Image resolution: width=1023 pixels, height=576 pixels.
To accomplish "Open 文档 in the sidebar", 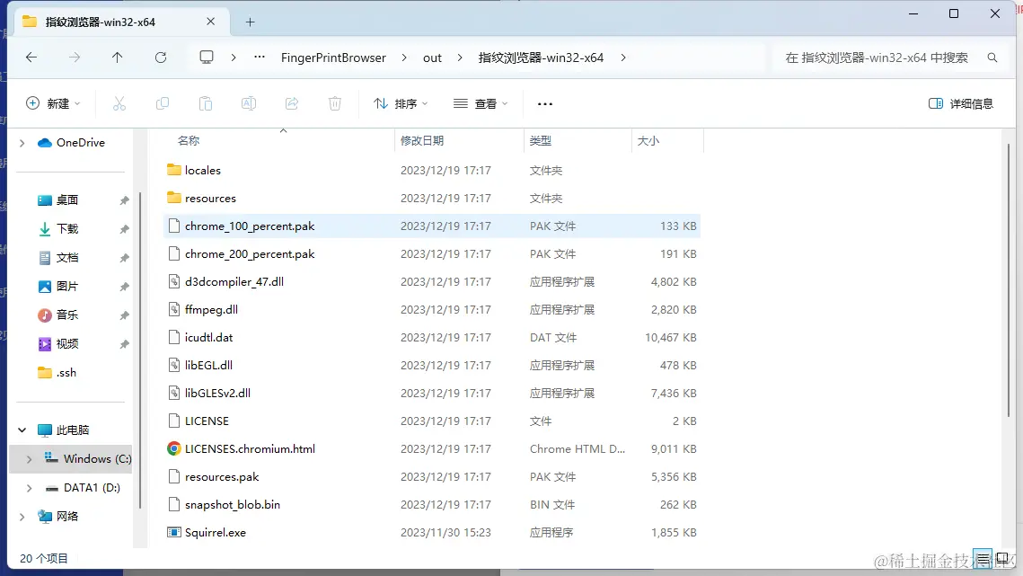I will [x=66, y=257].
